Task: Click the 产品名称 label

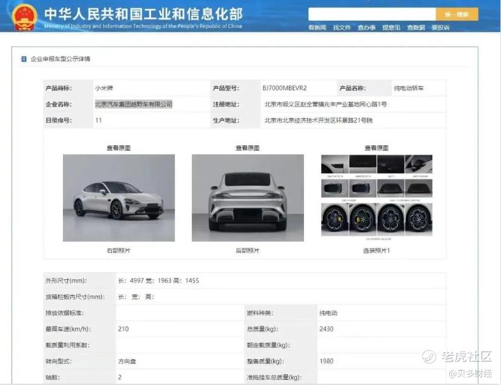Action: (352, 88)
